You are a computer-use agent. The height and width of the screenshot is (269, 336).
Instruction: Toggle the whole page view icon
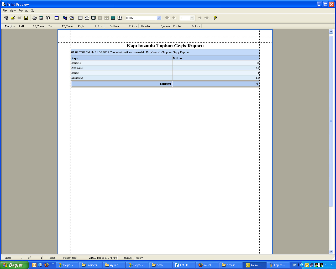[x=93, y=18]
